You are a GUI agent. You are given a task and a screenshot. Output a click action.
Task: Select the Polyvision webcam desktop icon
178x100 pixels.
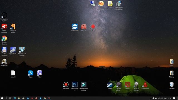point(4,62)
